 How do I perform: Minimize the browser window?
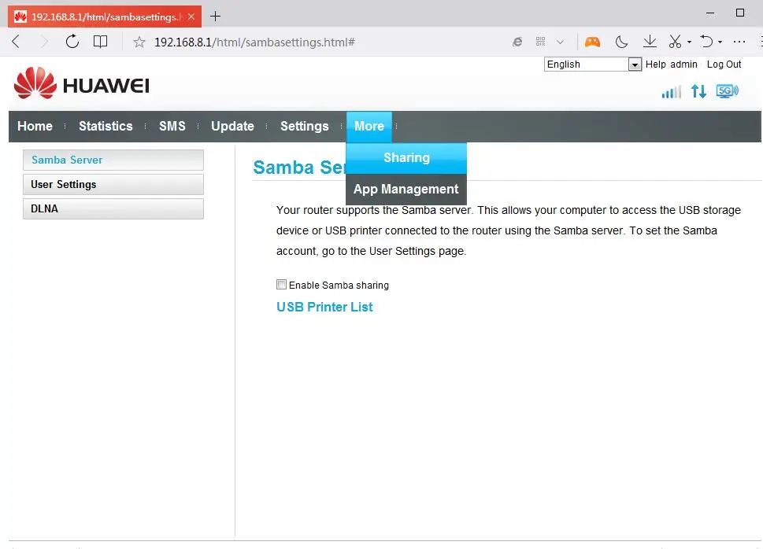(x=710, y=13)
